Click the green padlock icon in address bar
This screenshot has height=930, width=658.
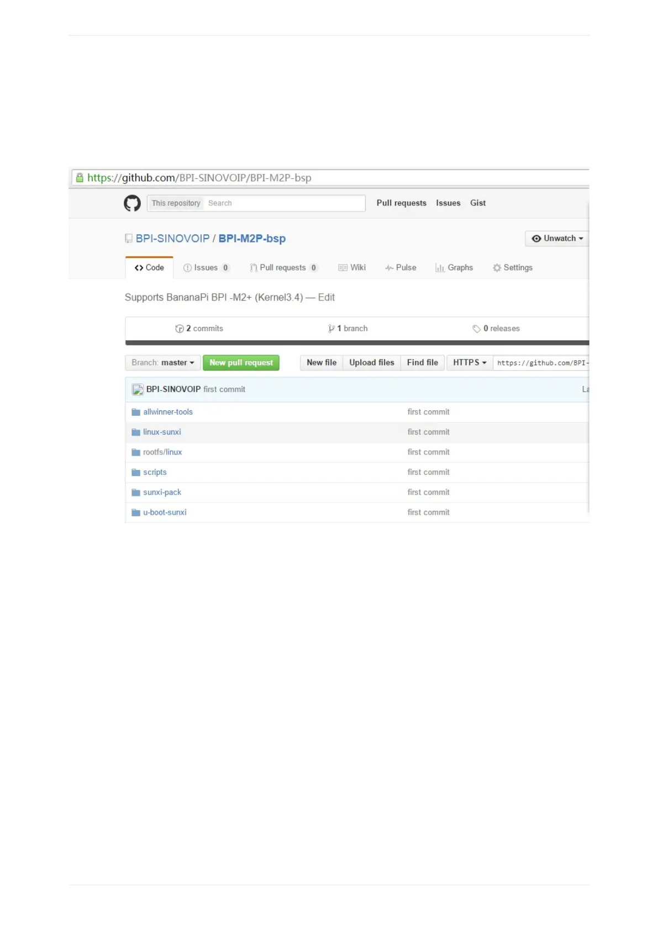point(80,178)
